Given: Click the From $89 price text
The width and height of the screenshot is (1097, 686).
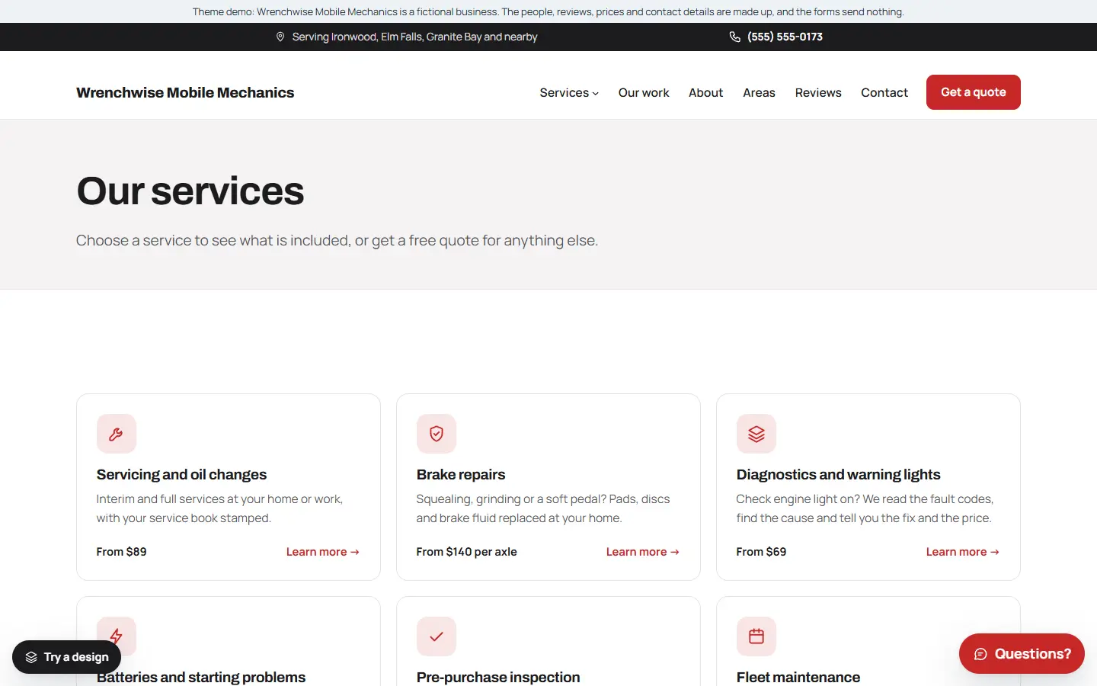Looking at the screenshot, I should [x=122, y=552].
